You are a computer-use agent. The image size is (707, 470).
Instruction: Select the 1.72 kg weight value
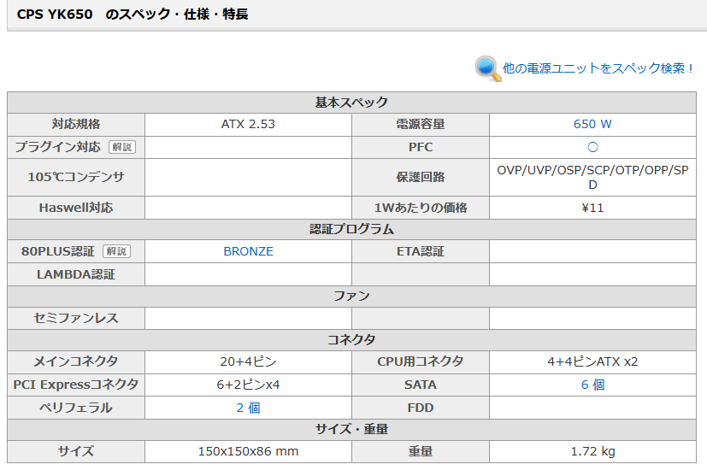pyautogui.click(x=592, y=451)
